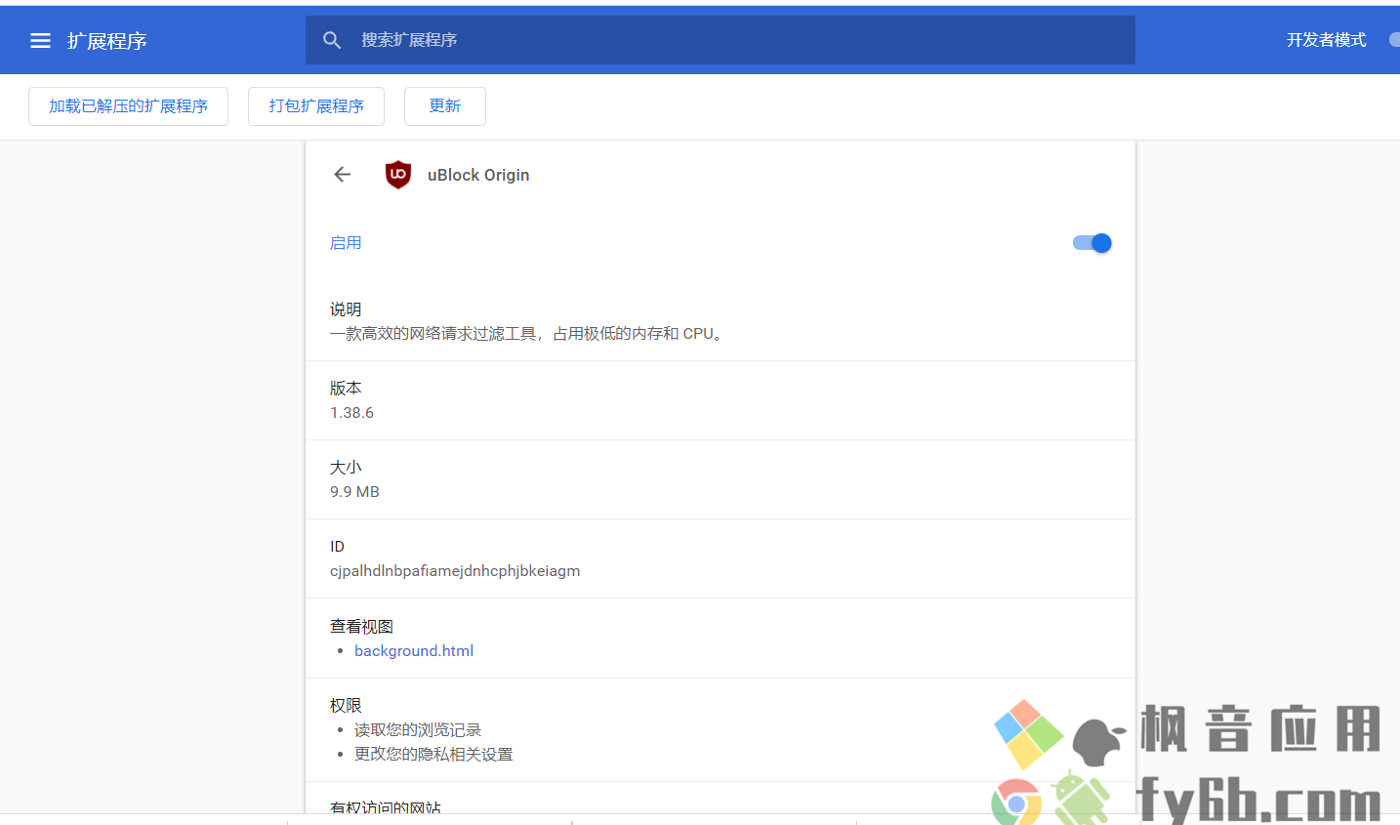Viewport: 1400px width, 825px height.
Task: Select the extension ID string
Action: 455,571
